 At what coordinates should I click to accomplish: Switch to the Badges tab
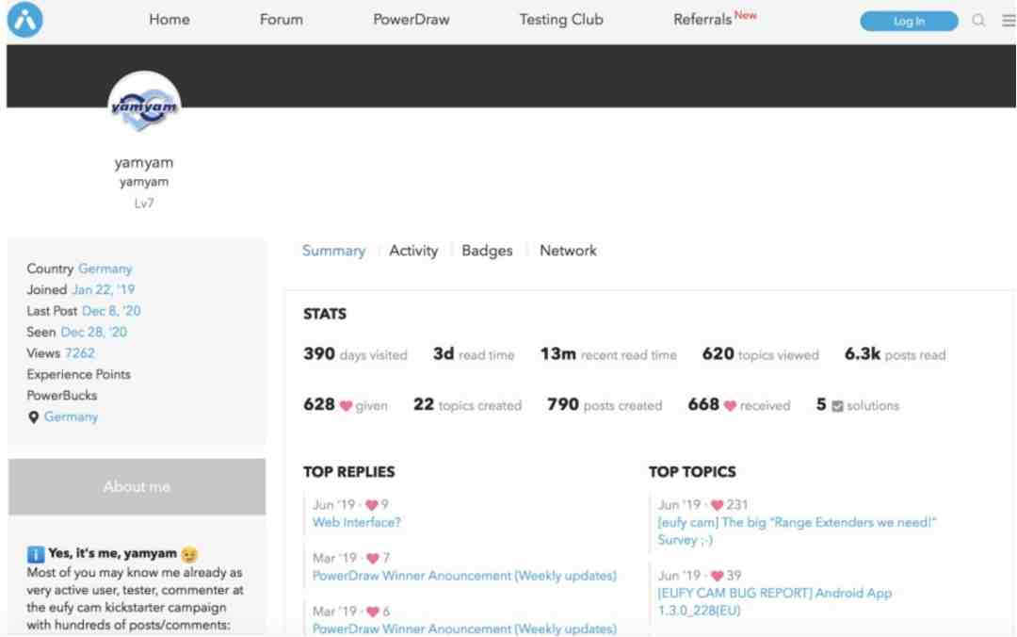(487, 251)
